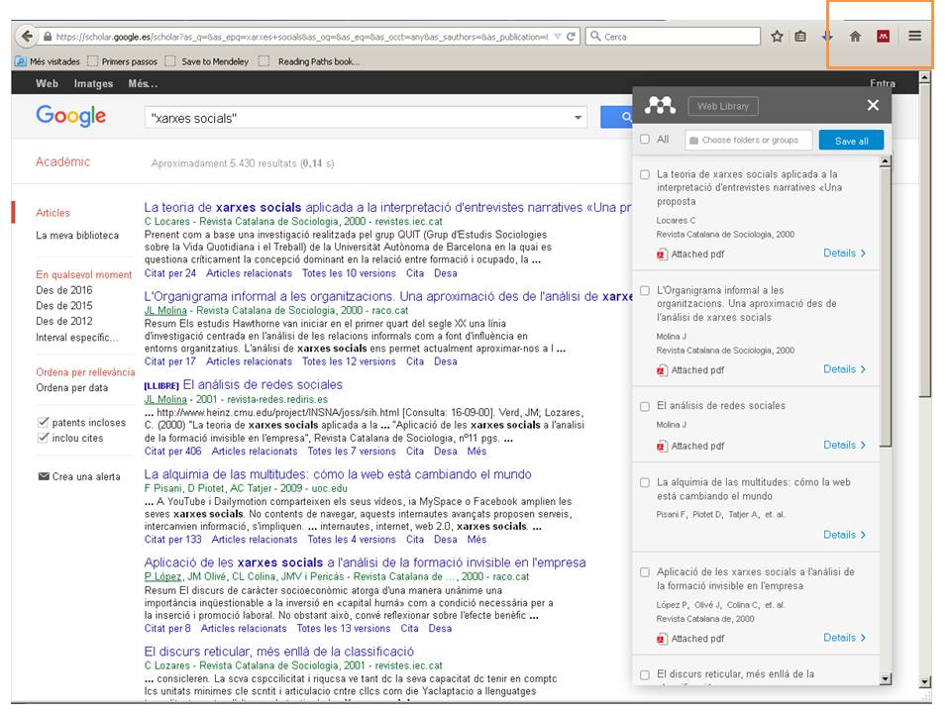Click Interval específic date filter

[x=77, y=337]
